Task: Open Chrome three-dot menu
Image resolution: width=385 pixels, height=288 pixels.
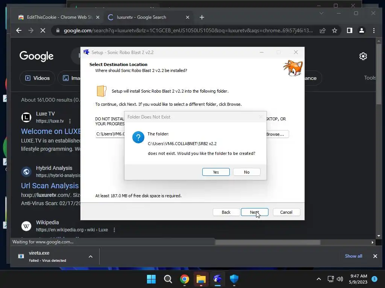Action: [374, 30]
